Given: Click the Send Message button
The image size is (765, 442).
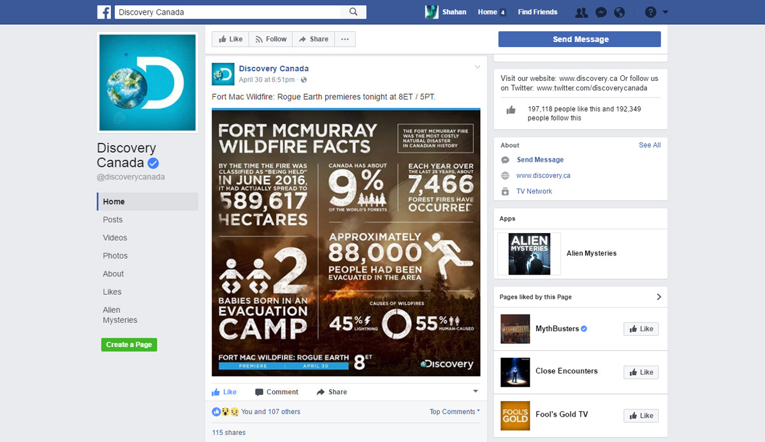Looking at the screenshot, I should click(579, 39).
